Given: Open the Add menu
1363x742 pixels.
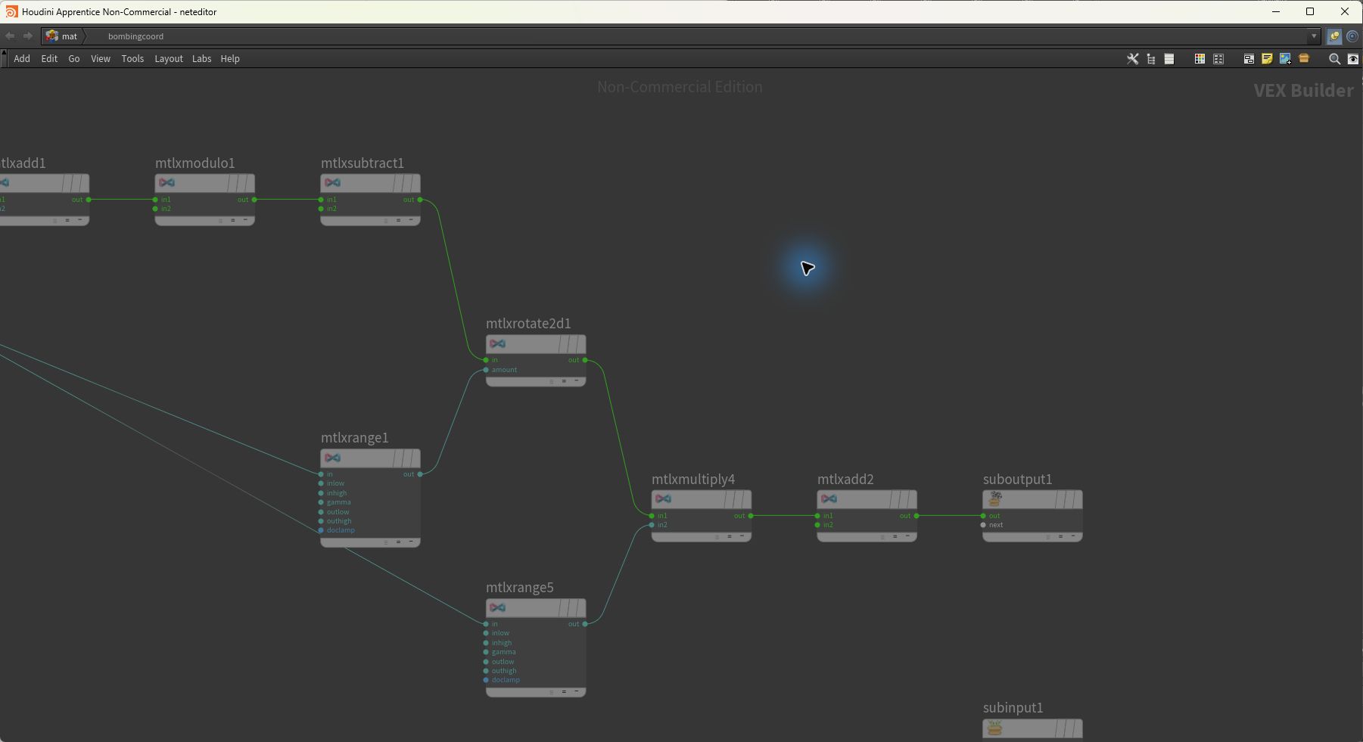Looking at the screenshot, I should pos(22,59).
